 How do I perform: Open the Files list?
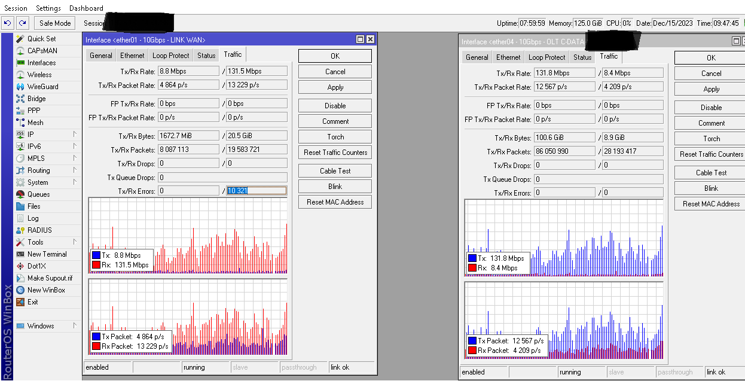(34, 206)
